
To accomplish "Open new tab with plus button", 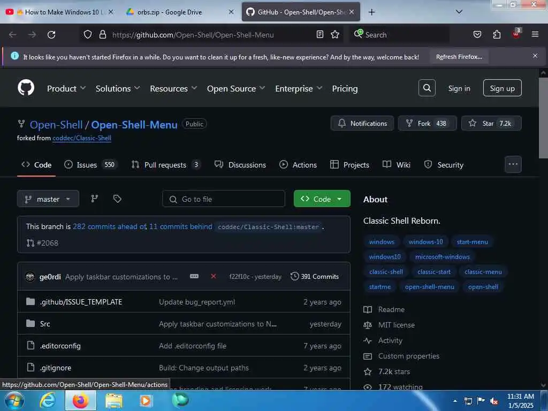I will [371, 12].
